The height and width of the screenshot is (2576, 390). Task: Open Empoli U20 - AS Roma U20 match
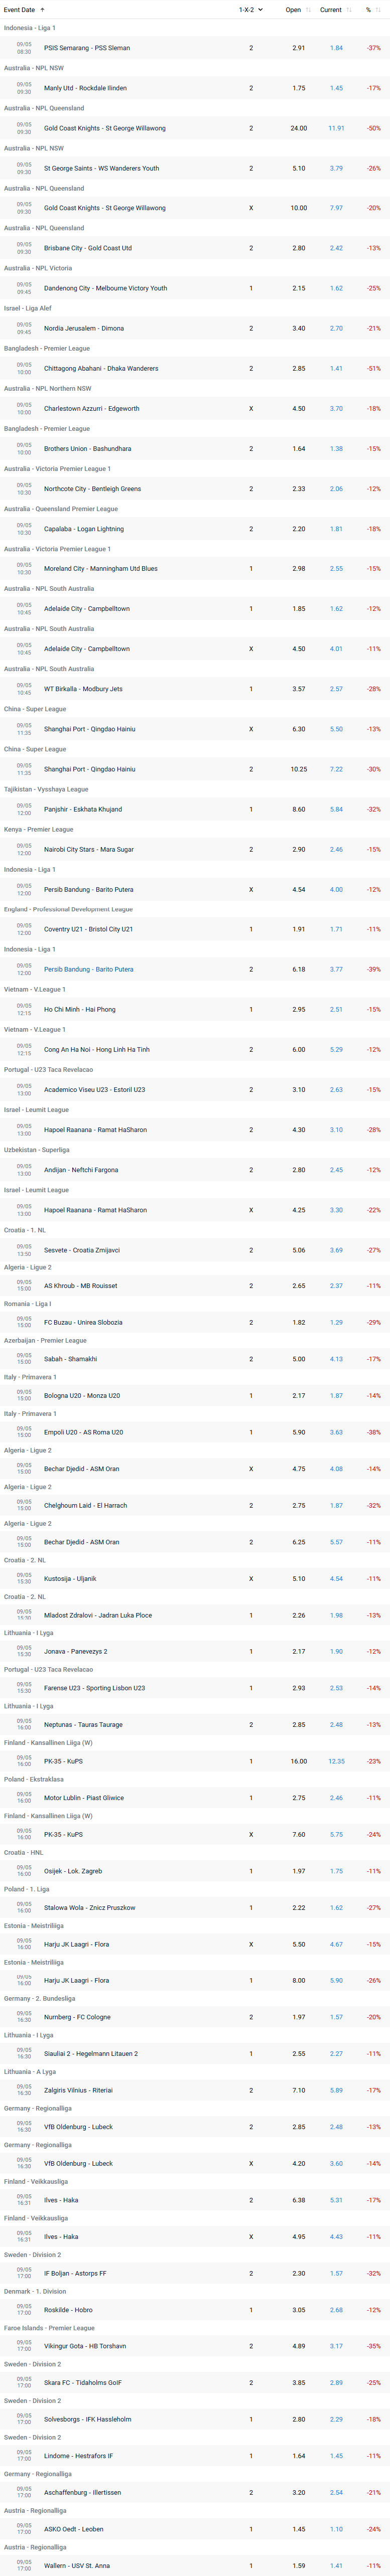pyautogui.click(x=84, y=1432)
